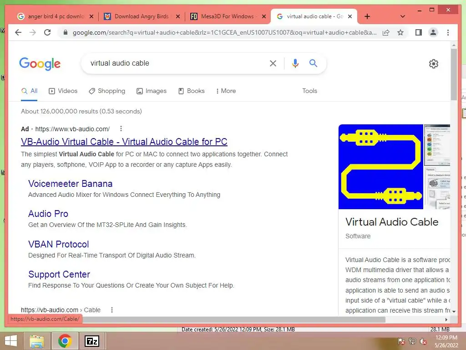Open the VBAN Protocol link

click(x=59, y=244)
